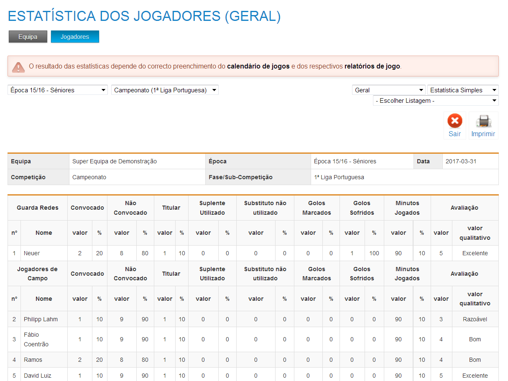Viewport: 508px width, 381px height.
Task: Expand the Campeonato competition dropdown
Action: [x=165, y=90]
